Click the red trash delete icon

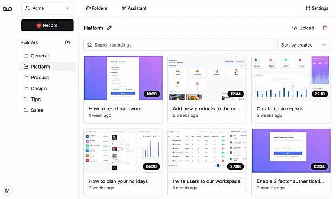(x=325, y=28)
